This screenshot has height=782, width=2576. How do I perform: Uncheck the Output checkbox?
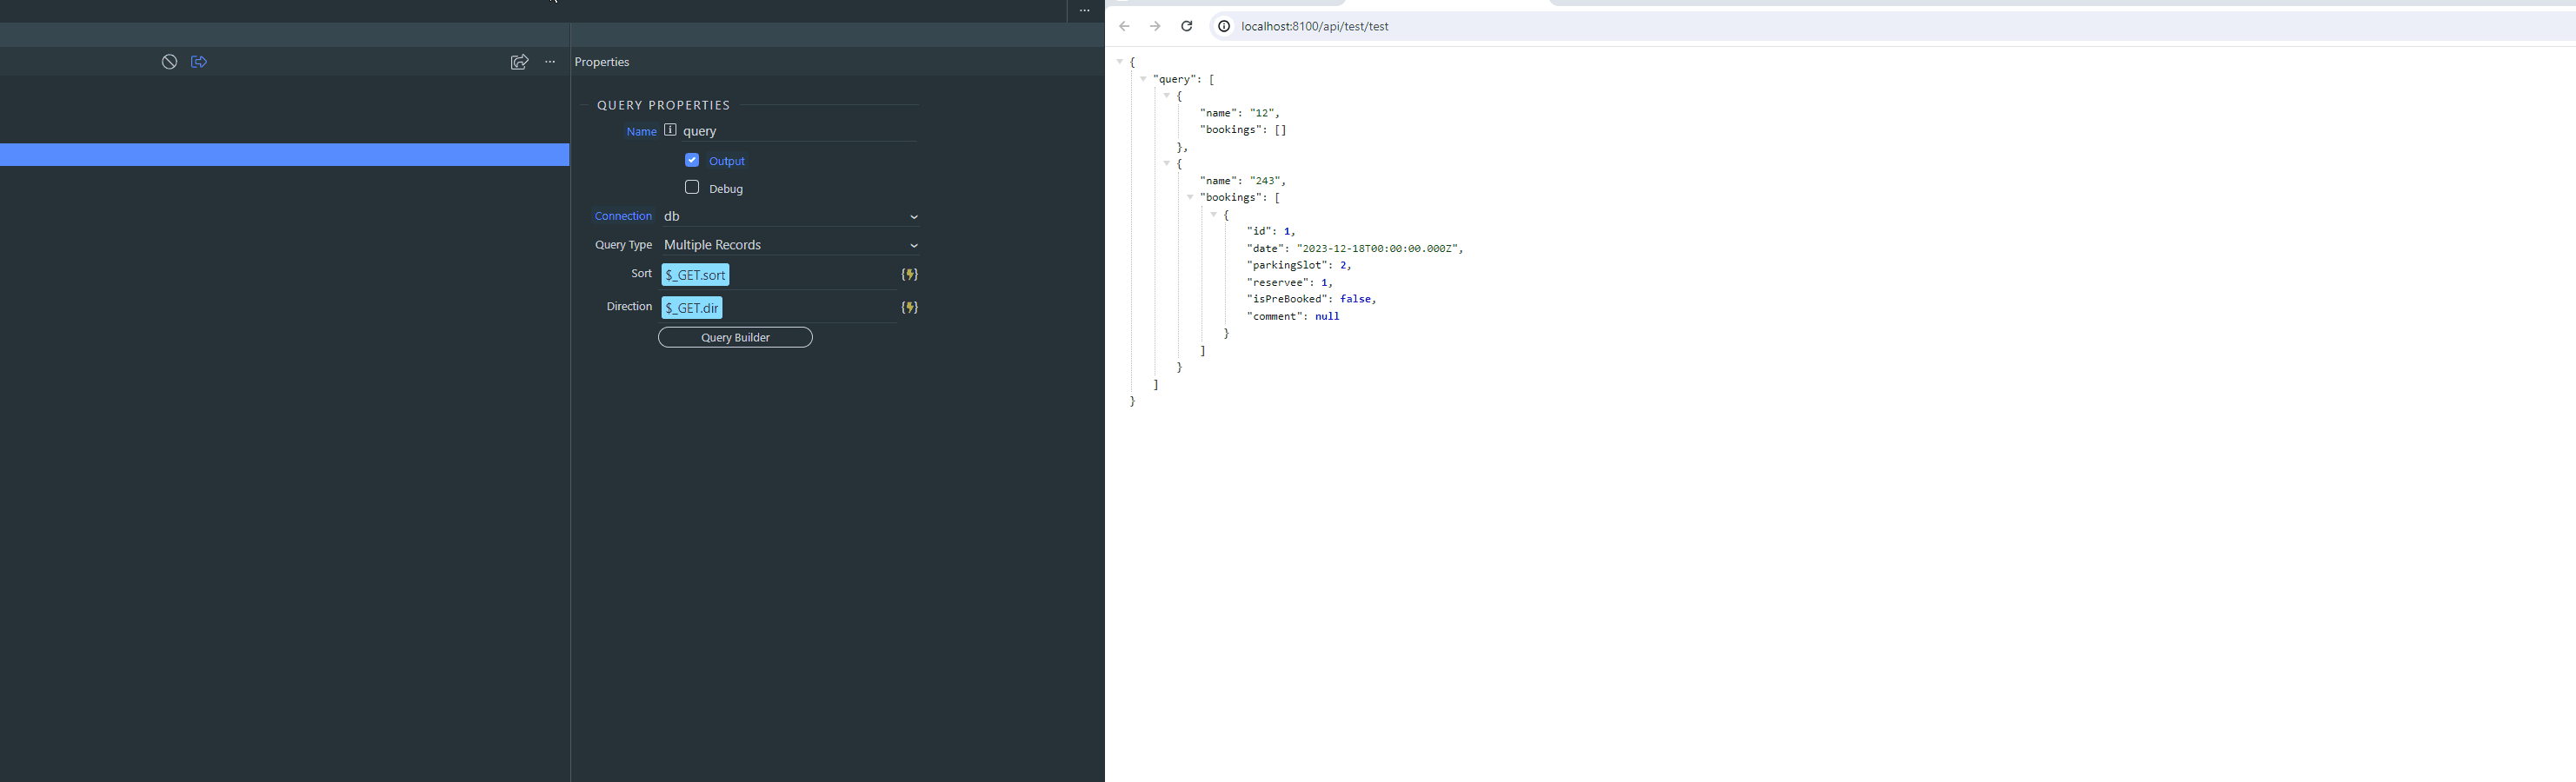pyautogui.click(x=692, y=160)
